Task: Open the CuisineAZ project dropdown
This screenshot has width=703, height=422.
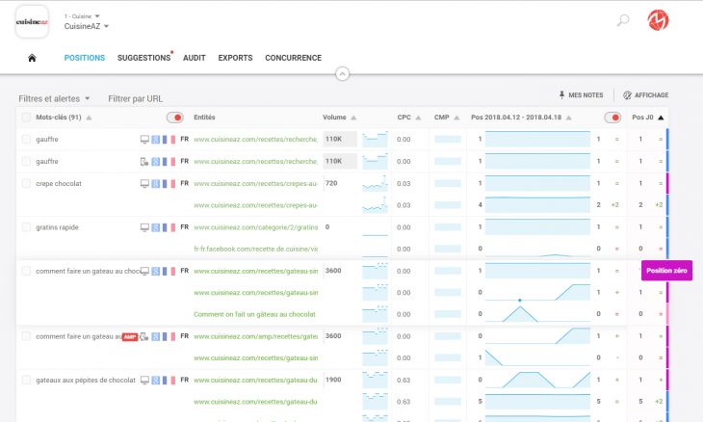Action: pos(86,27)
